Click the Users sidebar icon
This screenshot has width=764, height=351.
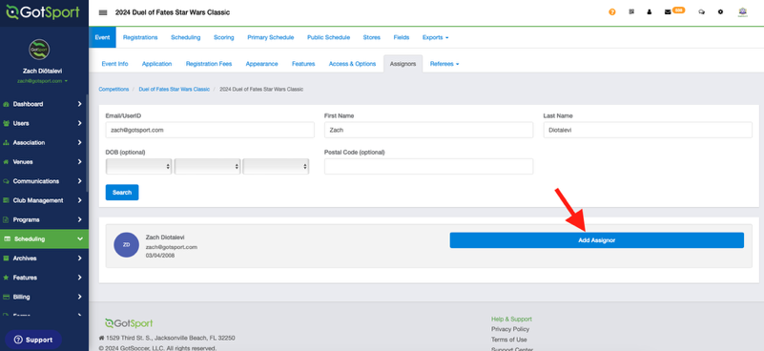[x=6, y=123]
